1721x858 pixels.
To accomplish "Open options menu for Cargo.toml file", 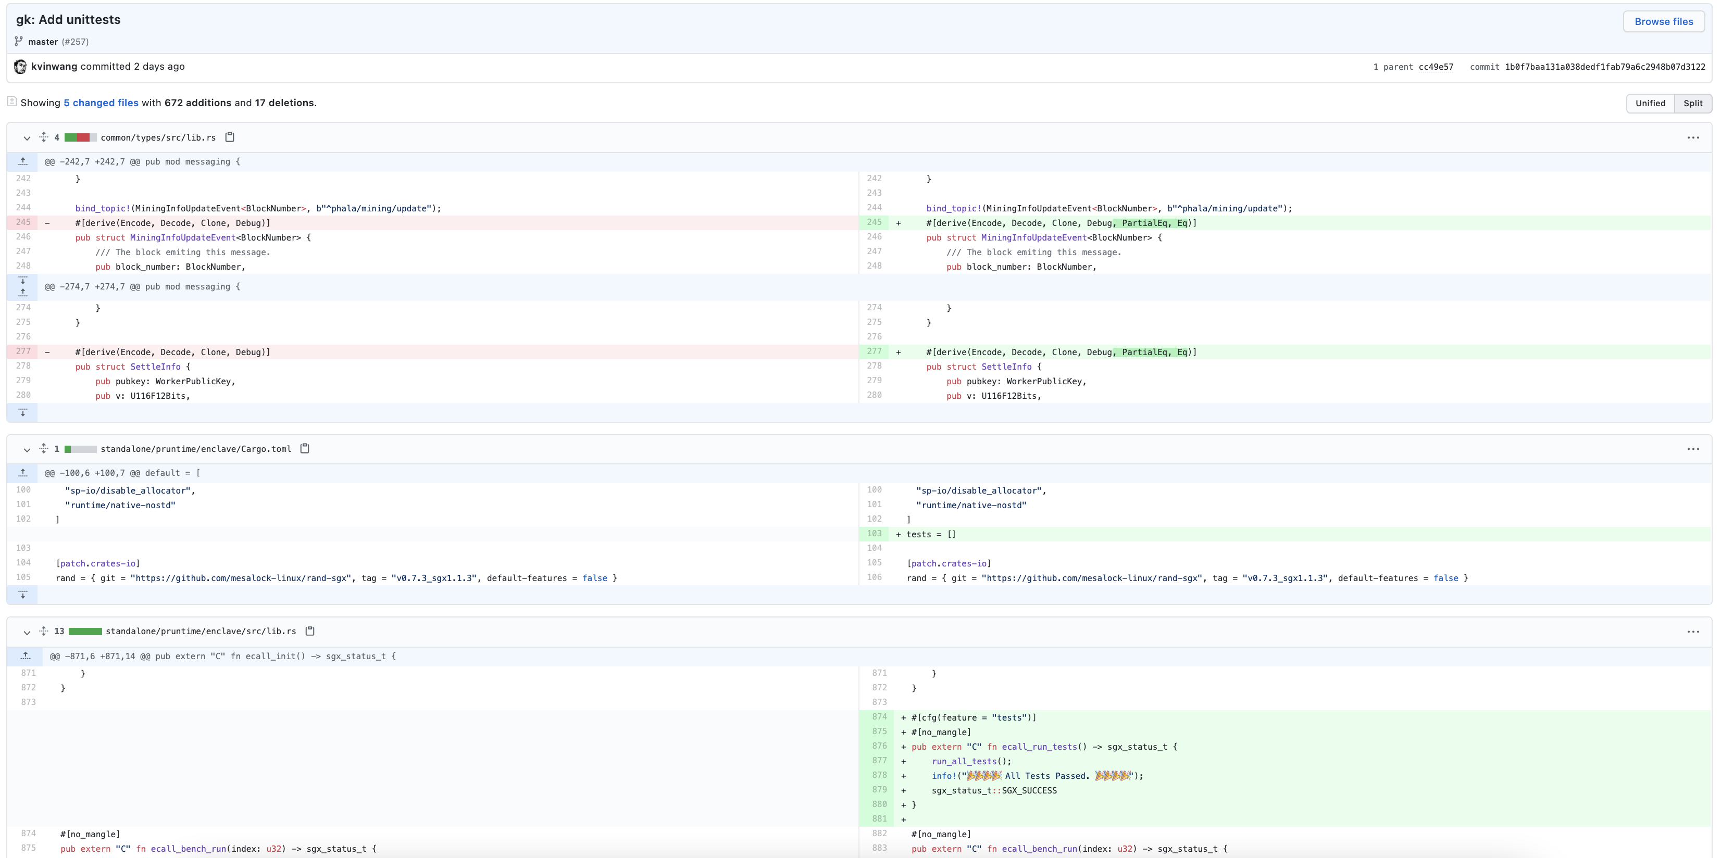I will 1692,449.
